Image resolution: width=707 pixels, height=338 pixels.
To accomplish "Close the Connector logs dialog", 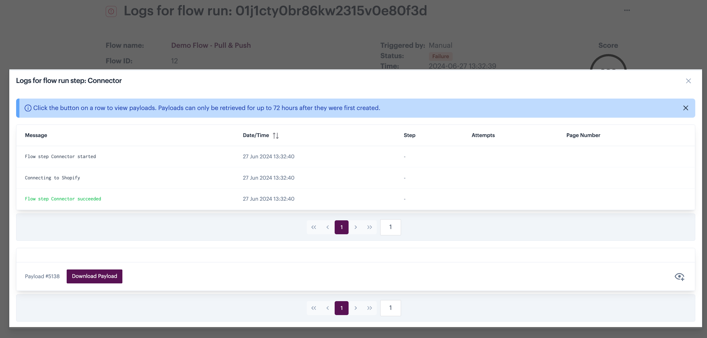I will click(x=688, y=81).
